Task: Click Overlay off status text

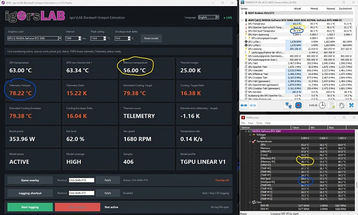Action: [222, 180]
